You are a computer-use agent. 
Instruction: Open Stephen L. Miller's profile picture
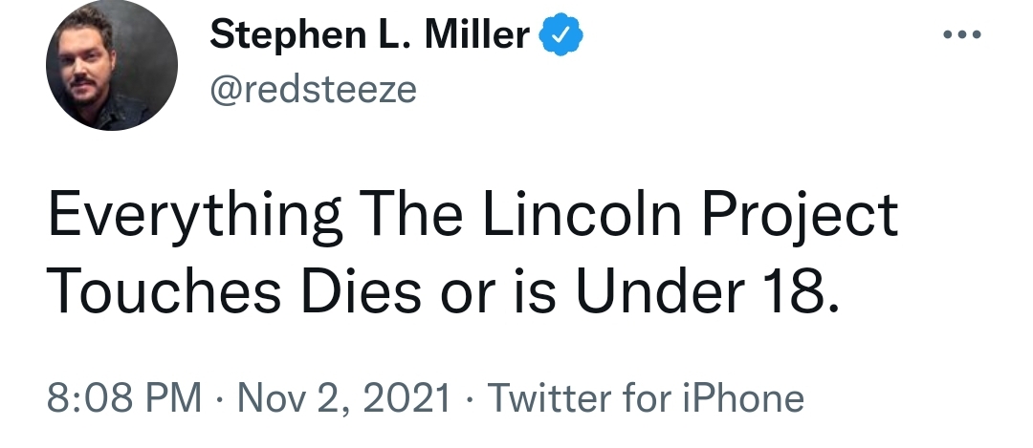(x=111, y=65)
